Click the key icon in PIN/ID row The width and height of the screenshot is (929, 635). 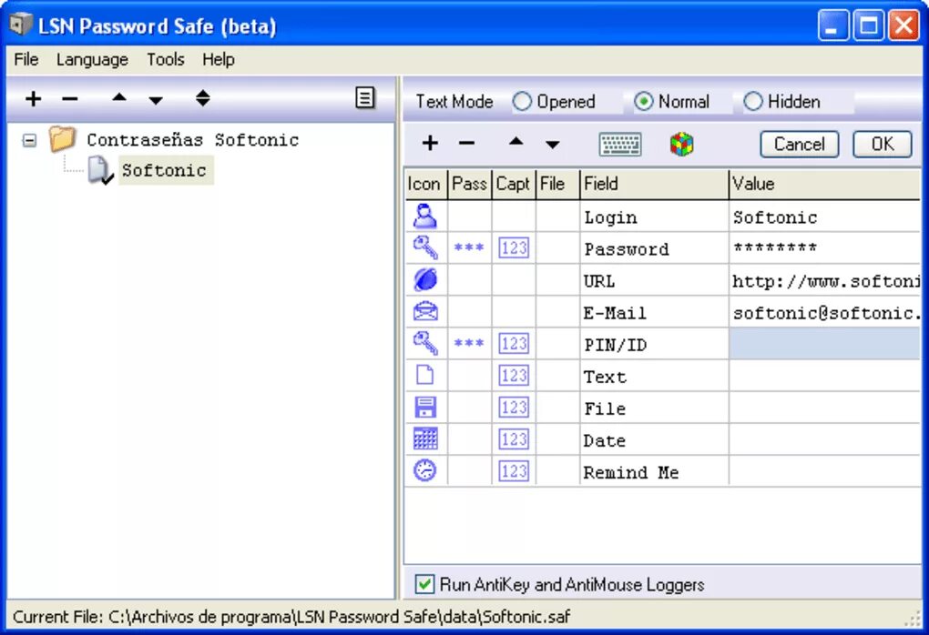(425, 343)
